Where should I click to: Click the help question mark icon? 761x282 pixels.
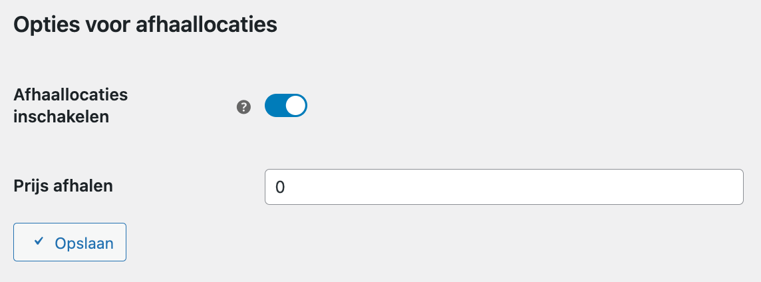pos(244,106)
